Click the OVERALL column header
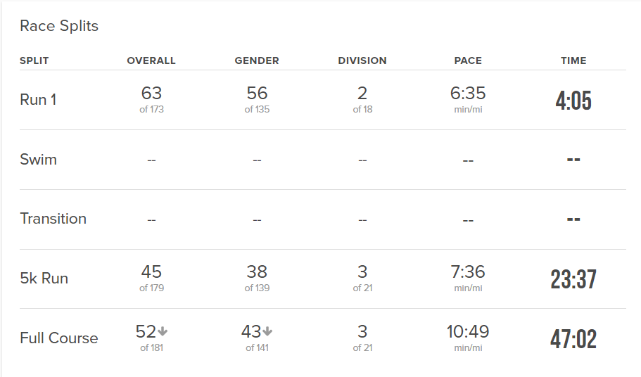The image size is (641, 377). point(151,60)
